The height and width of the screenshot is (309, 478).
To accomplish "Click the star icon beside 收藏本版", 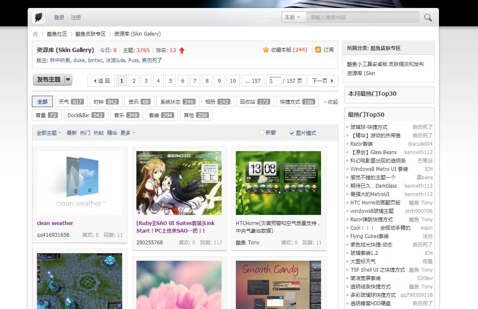I will (x=266, y=50).
